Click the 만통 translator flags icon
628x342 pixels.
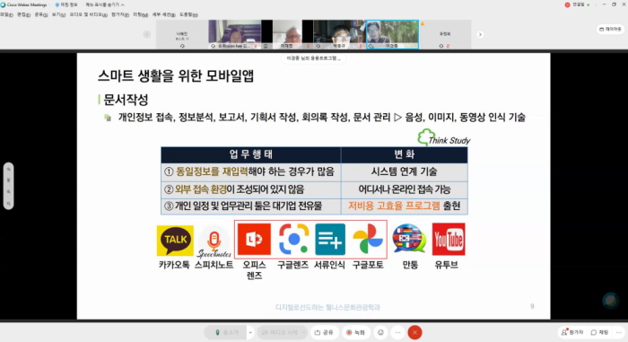click(x=408, y=239)
